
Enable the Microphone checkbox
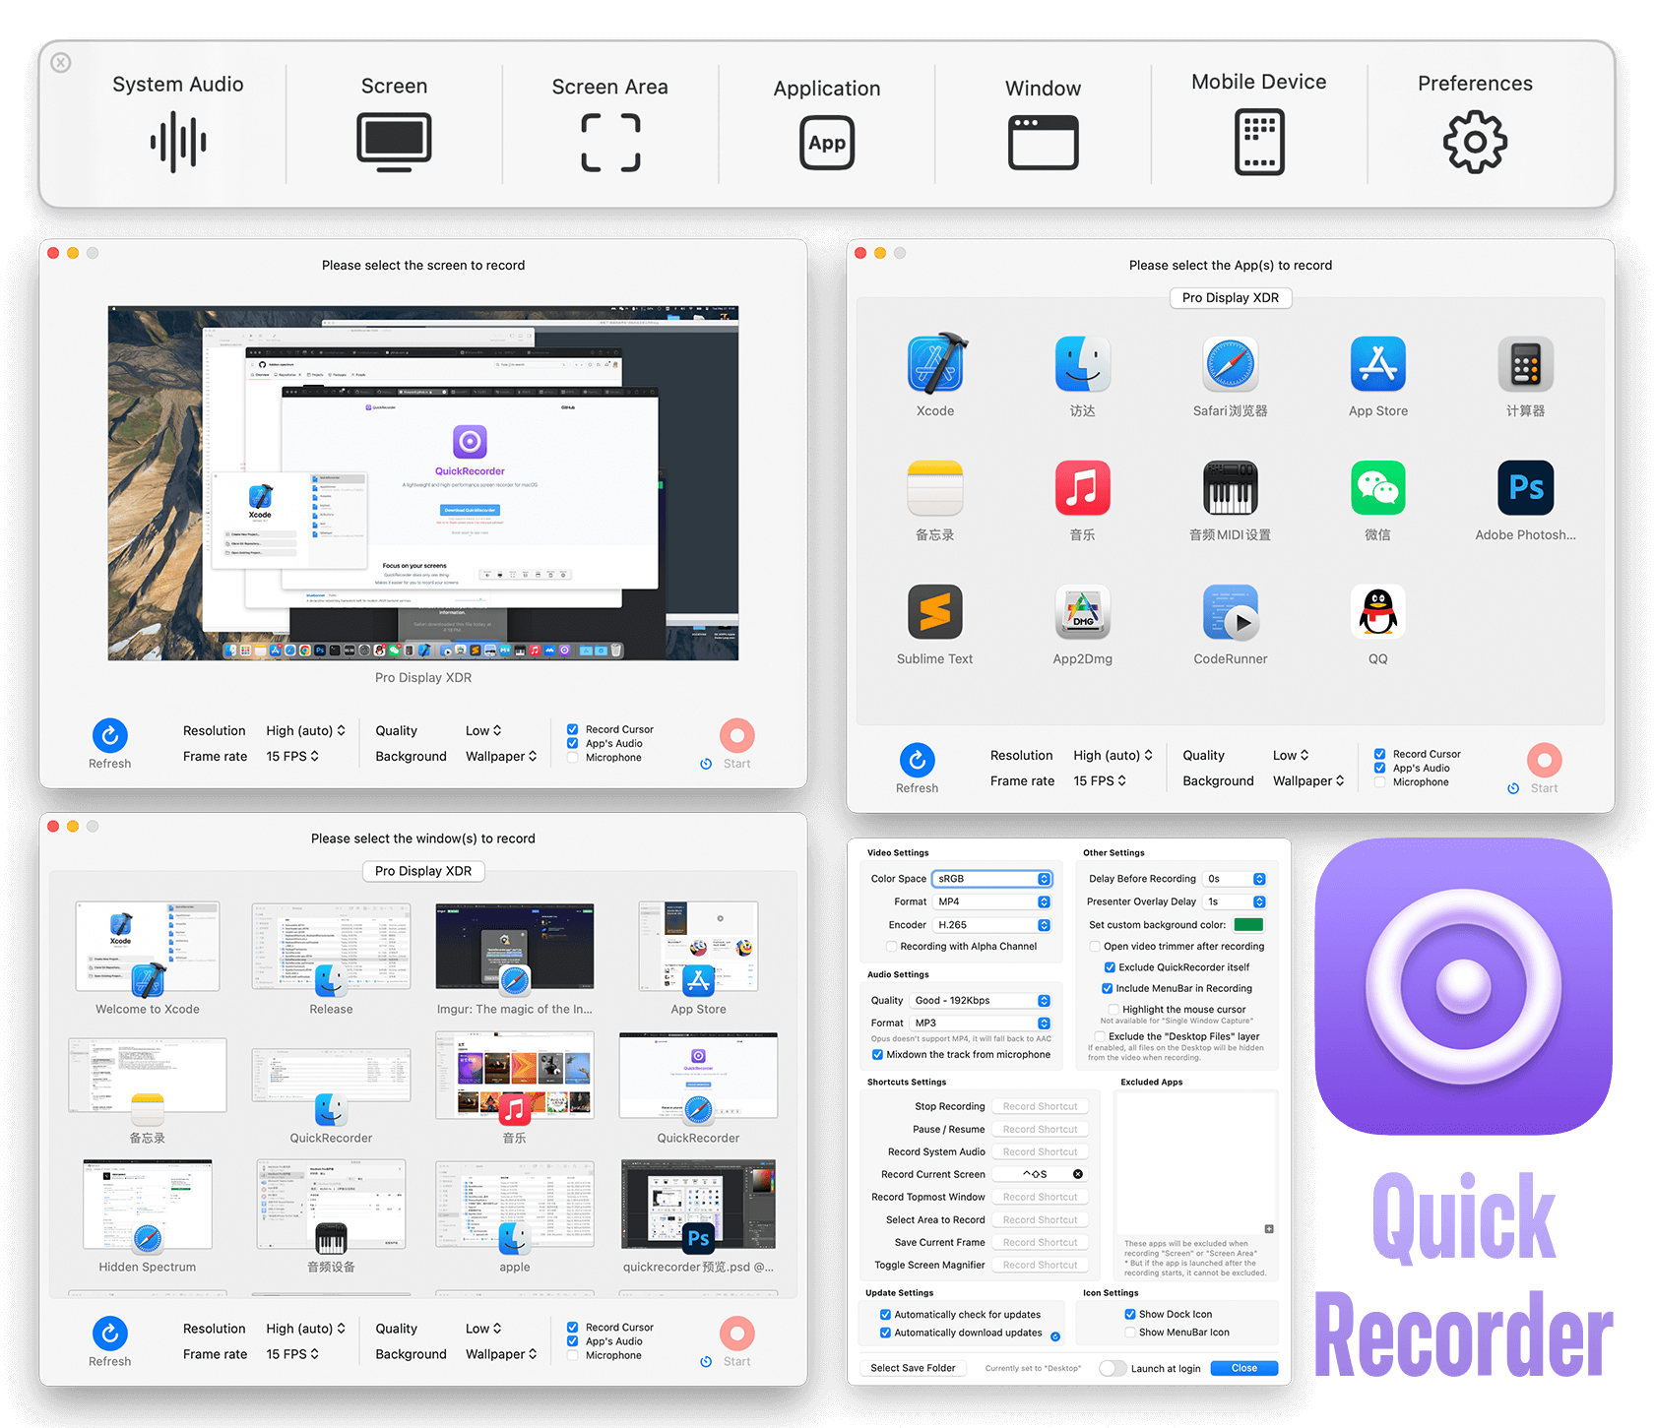[572, 758]
